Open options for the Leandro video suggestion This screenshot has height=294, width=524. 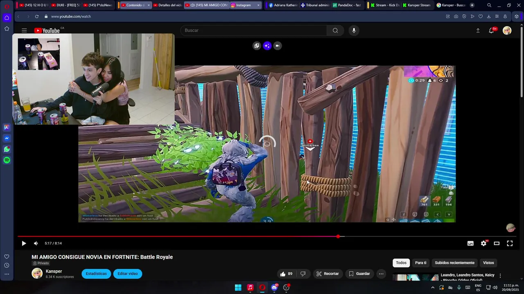point(500,276)
